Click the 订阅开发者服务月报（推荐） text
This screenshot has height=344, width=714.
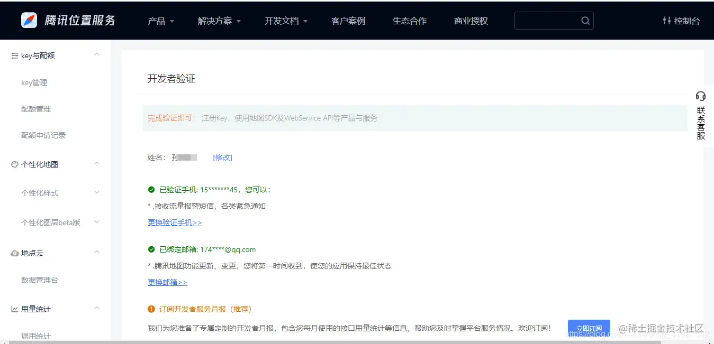tap(205, 309)
